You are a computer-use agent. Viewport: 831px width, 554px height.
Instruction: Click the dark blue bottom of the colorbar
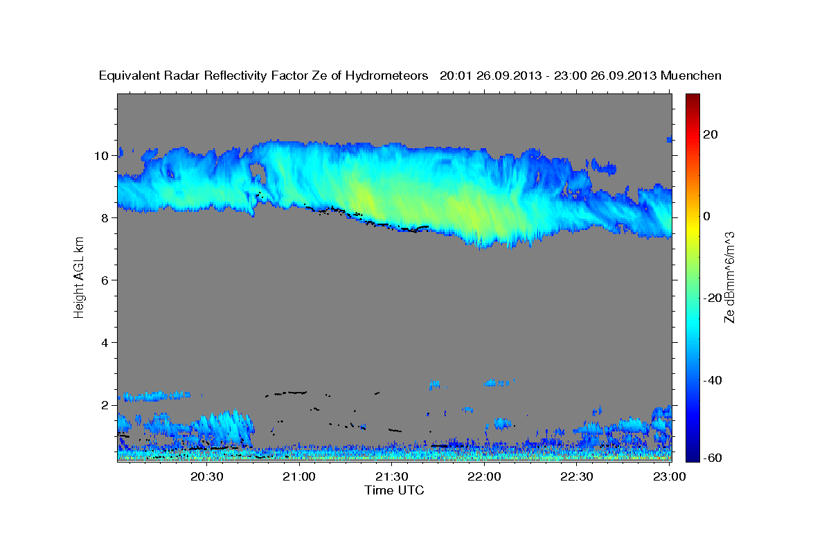(x=692, y=454)
